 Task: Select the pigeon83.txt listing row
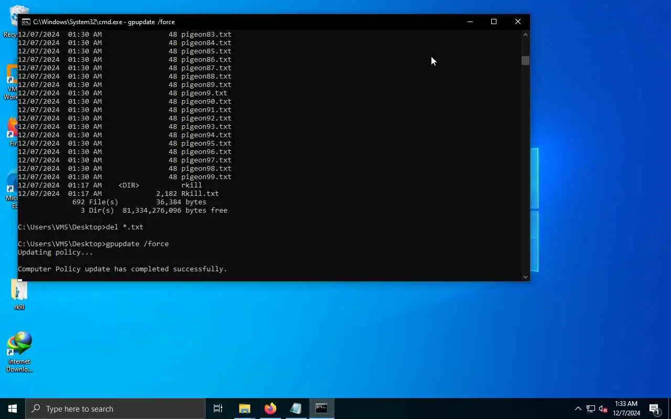(x=125, y=34)
